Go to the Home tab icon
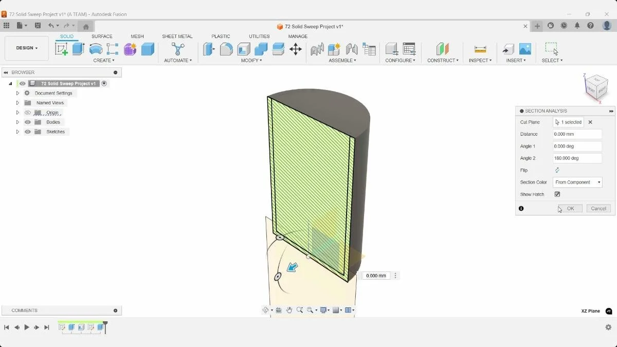 point(86,26)
